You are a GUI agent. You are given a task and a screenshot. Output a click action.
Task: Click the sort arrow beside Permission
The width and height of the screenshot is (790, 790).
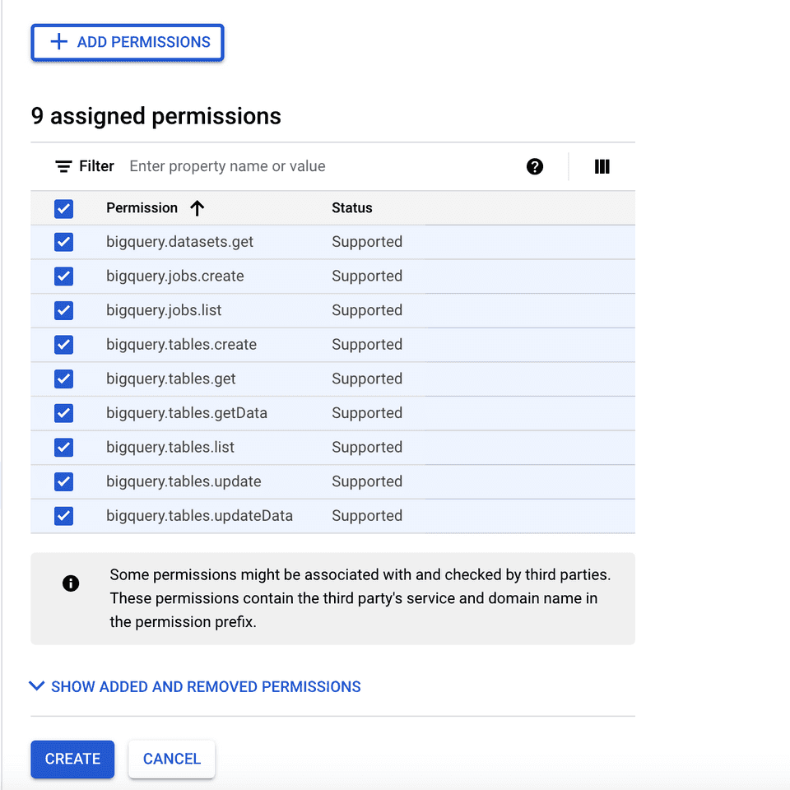[x=197, y=208]
